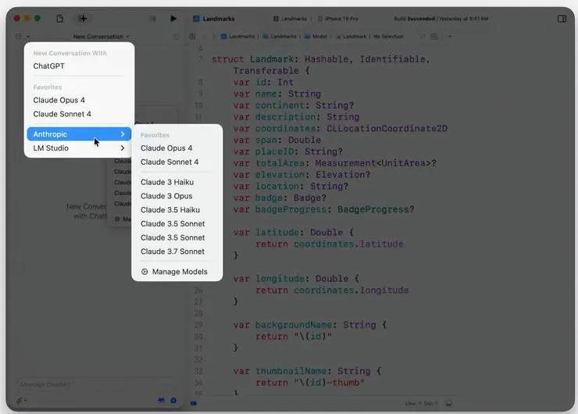Toggle the debug area display icon
The width and height of the screenshot is (578, 414).
[448, 403]
